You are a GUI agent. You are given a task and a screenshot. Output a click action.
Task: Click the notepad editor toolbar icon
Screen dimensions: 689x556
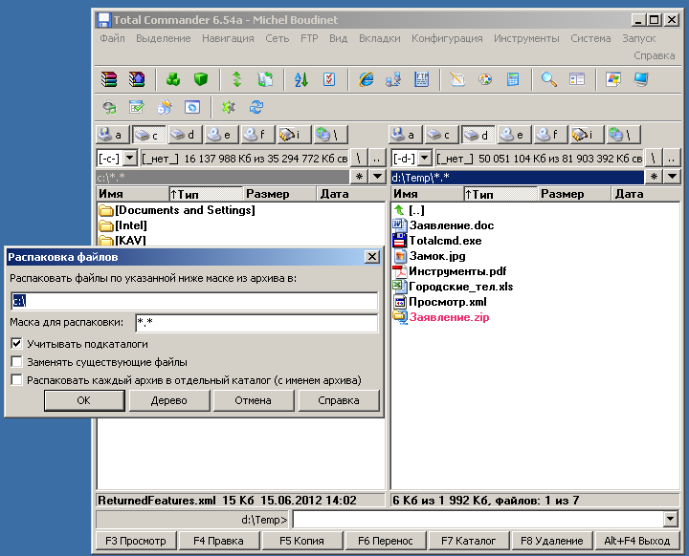click(x=457, y=79)
